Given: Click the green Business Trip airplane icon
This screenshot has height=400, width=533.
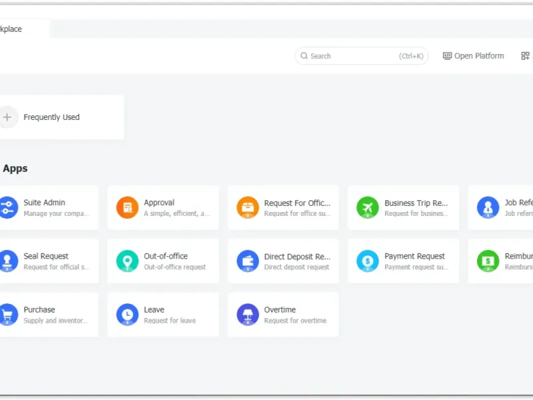Looking at the screenshot, I should [x=368, y=207].
